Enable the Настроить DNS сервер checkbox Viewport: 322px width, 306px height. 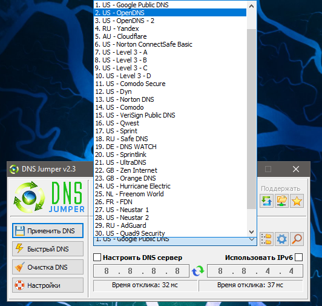[x=97, y=258]
